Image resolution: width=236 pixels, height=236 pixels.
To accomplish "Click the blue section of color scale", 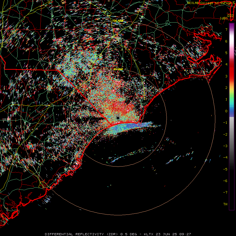I will 232,112.
